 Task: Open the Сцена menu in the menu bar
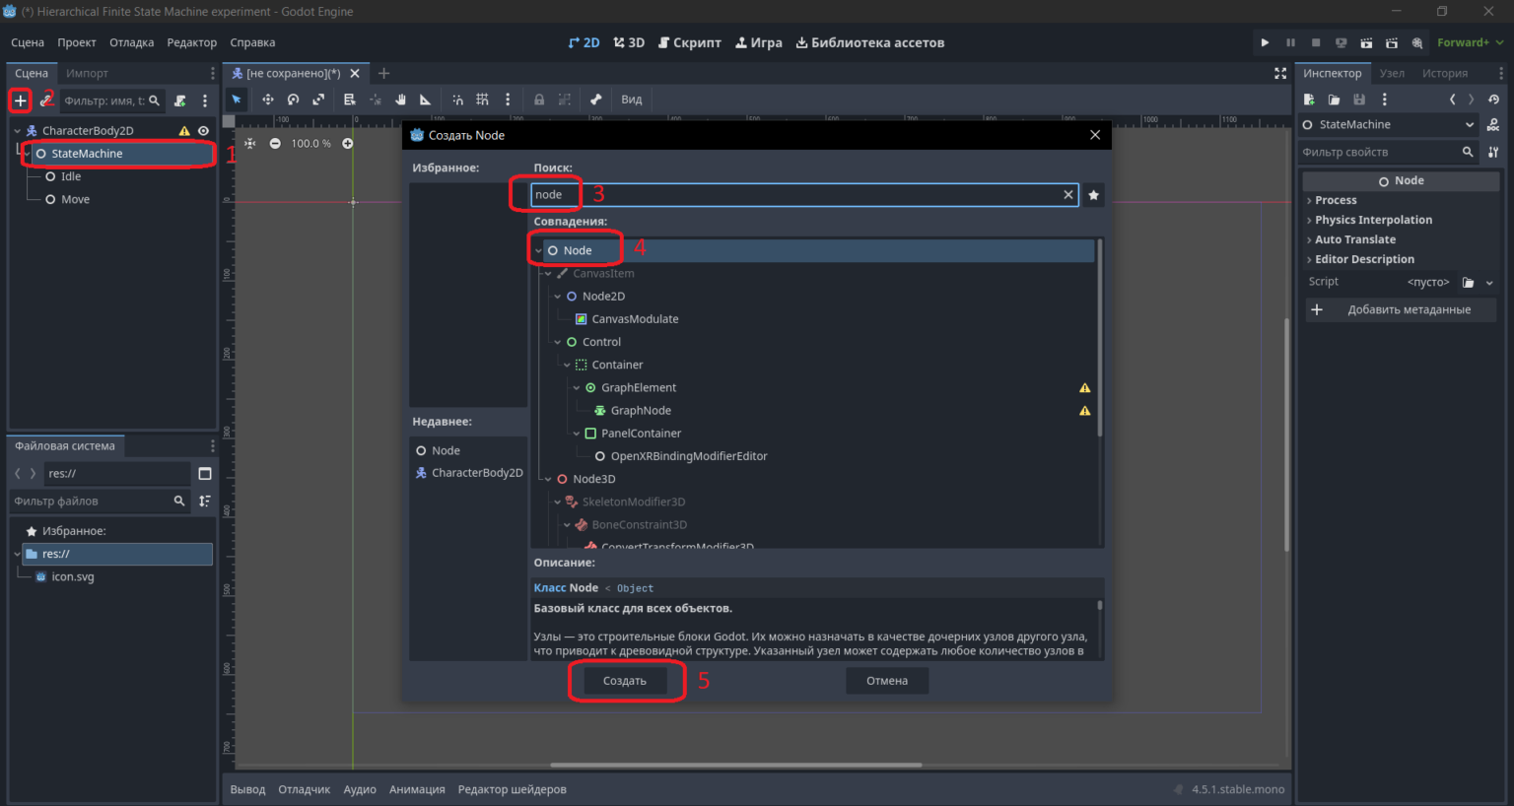[x=28, y=42]
